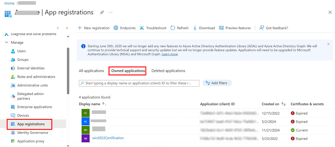The width and height of the screenshot is (335, 147).
Task: Download the applications list
Action: [204, 28]
